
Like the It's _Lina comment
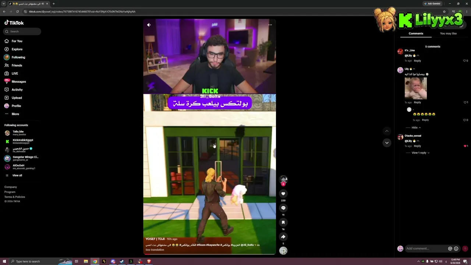click(x=464, y=61)
